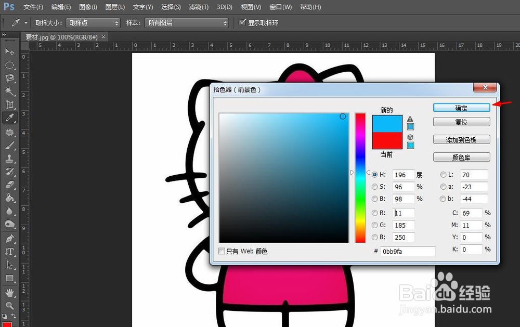520x327 pixels.
Task: Open the 样本 所有图层 dropdown
Action: (186, 23)
